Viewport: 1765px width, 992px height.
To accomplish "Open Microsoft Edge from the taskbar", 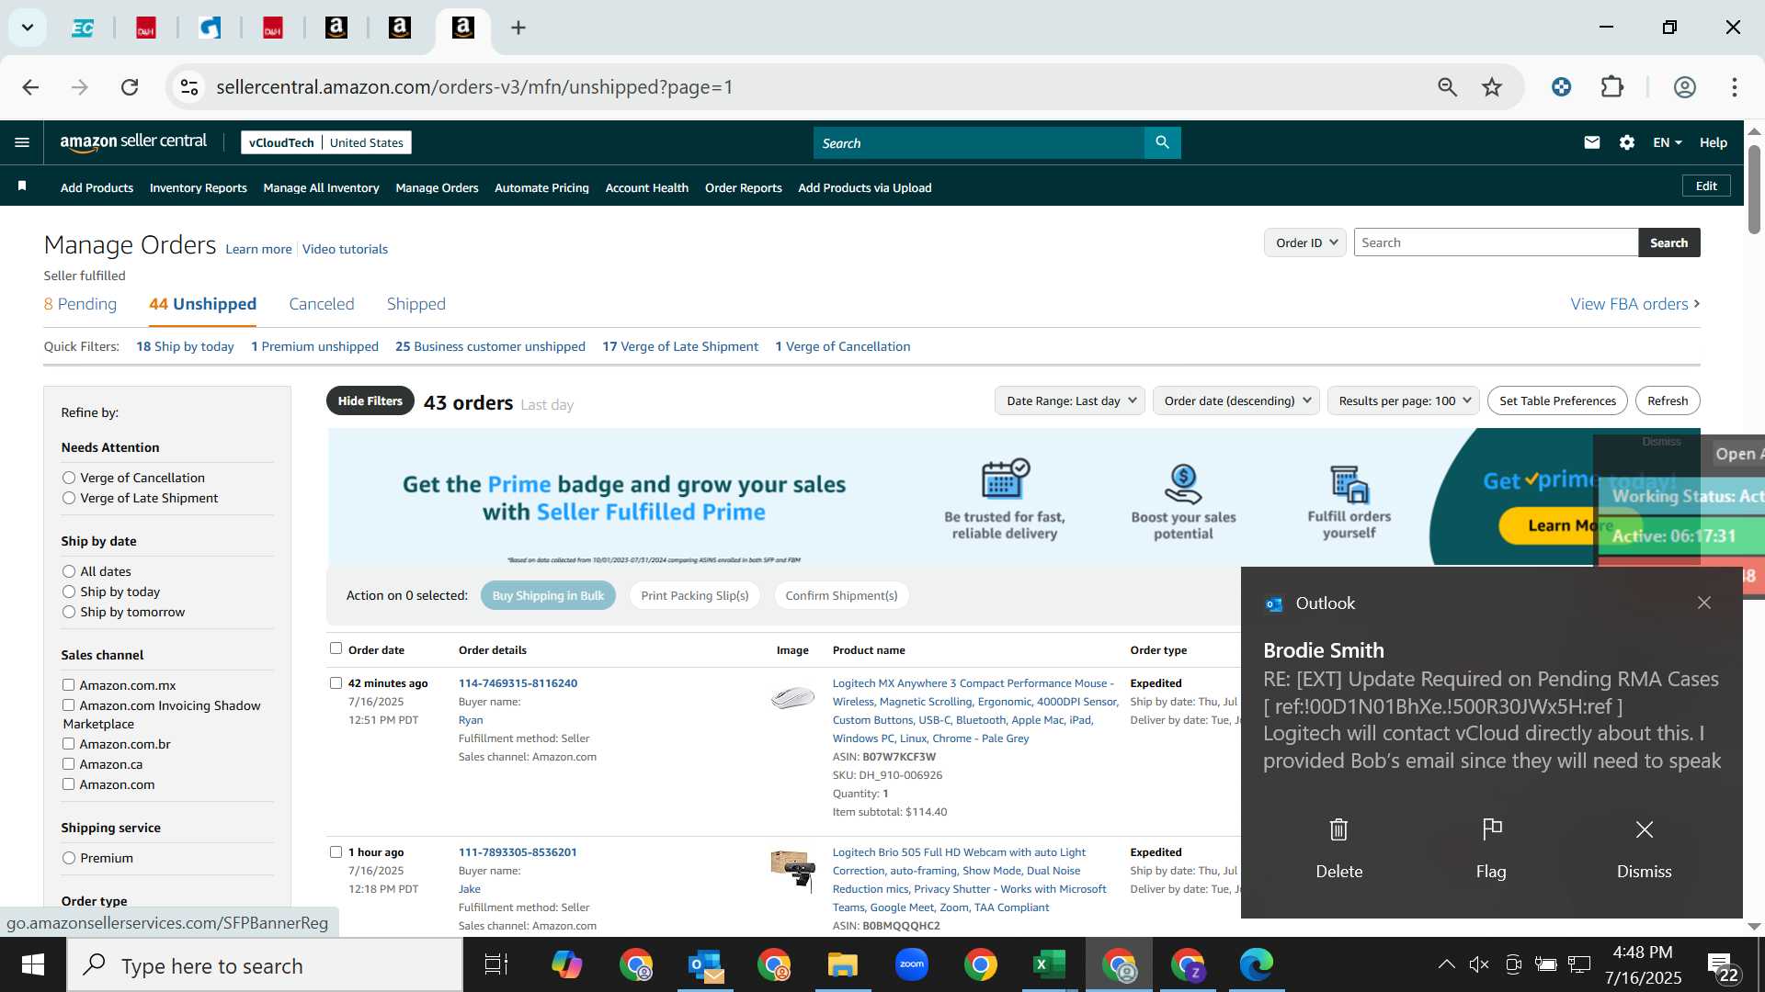I will tap(1257, 964).
